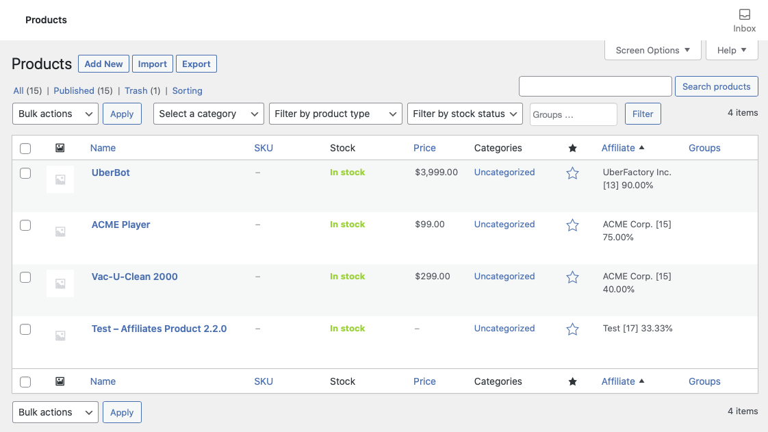This screenshot has height=432, width=768.
Task: Click the Import button
Action: coord(153,64)
